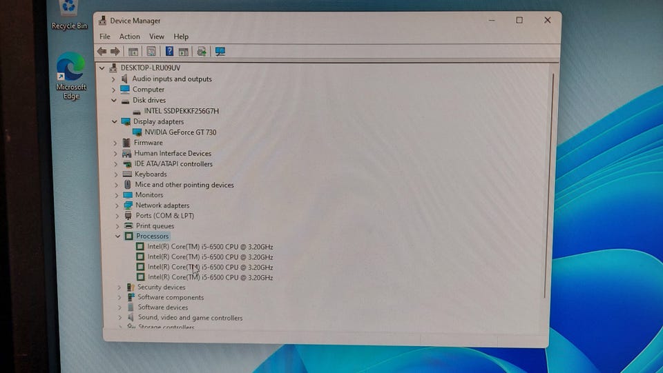
Task: Open the Recycle Bin desktop icon
Action: tap(69, 15)
